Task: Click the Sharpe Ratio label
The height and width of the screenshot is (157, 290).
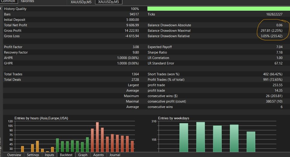Action: [x=157, y=52]
